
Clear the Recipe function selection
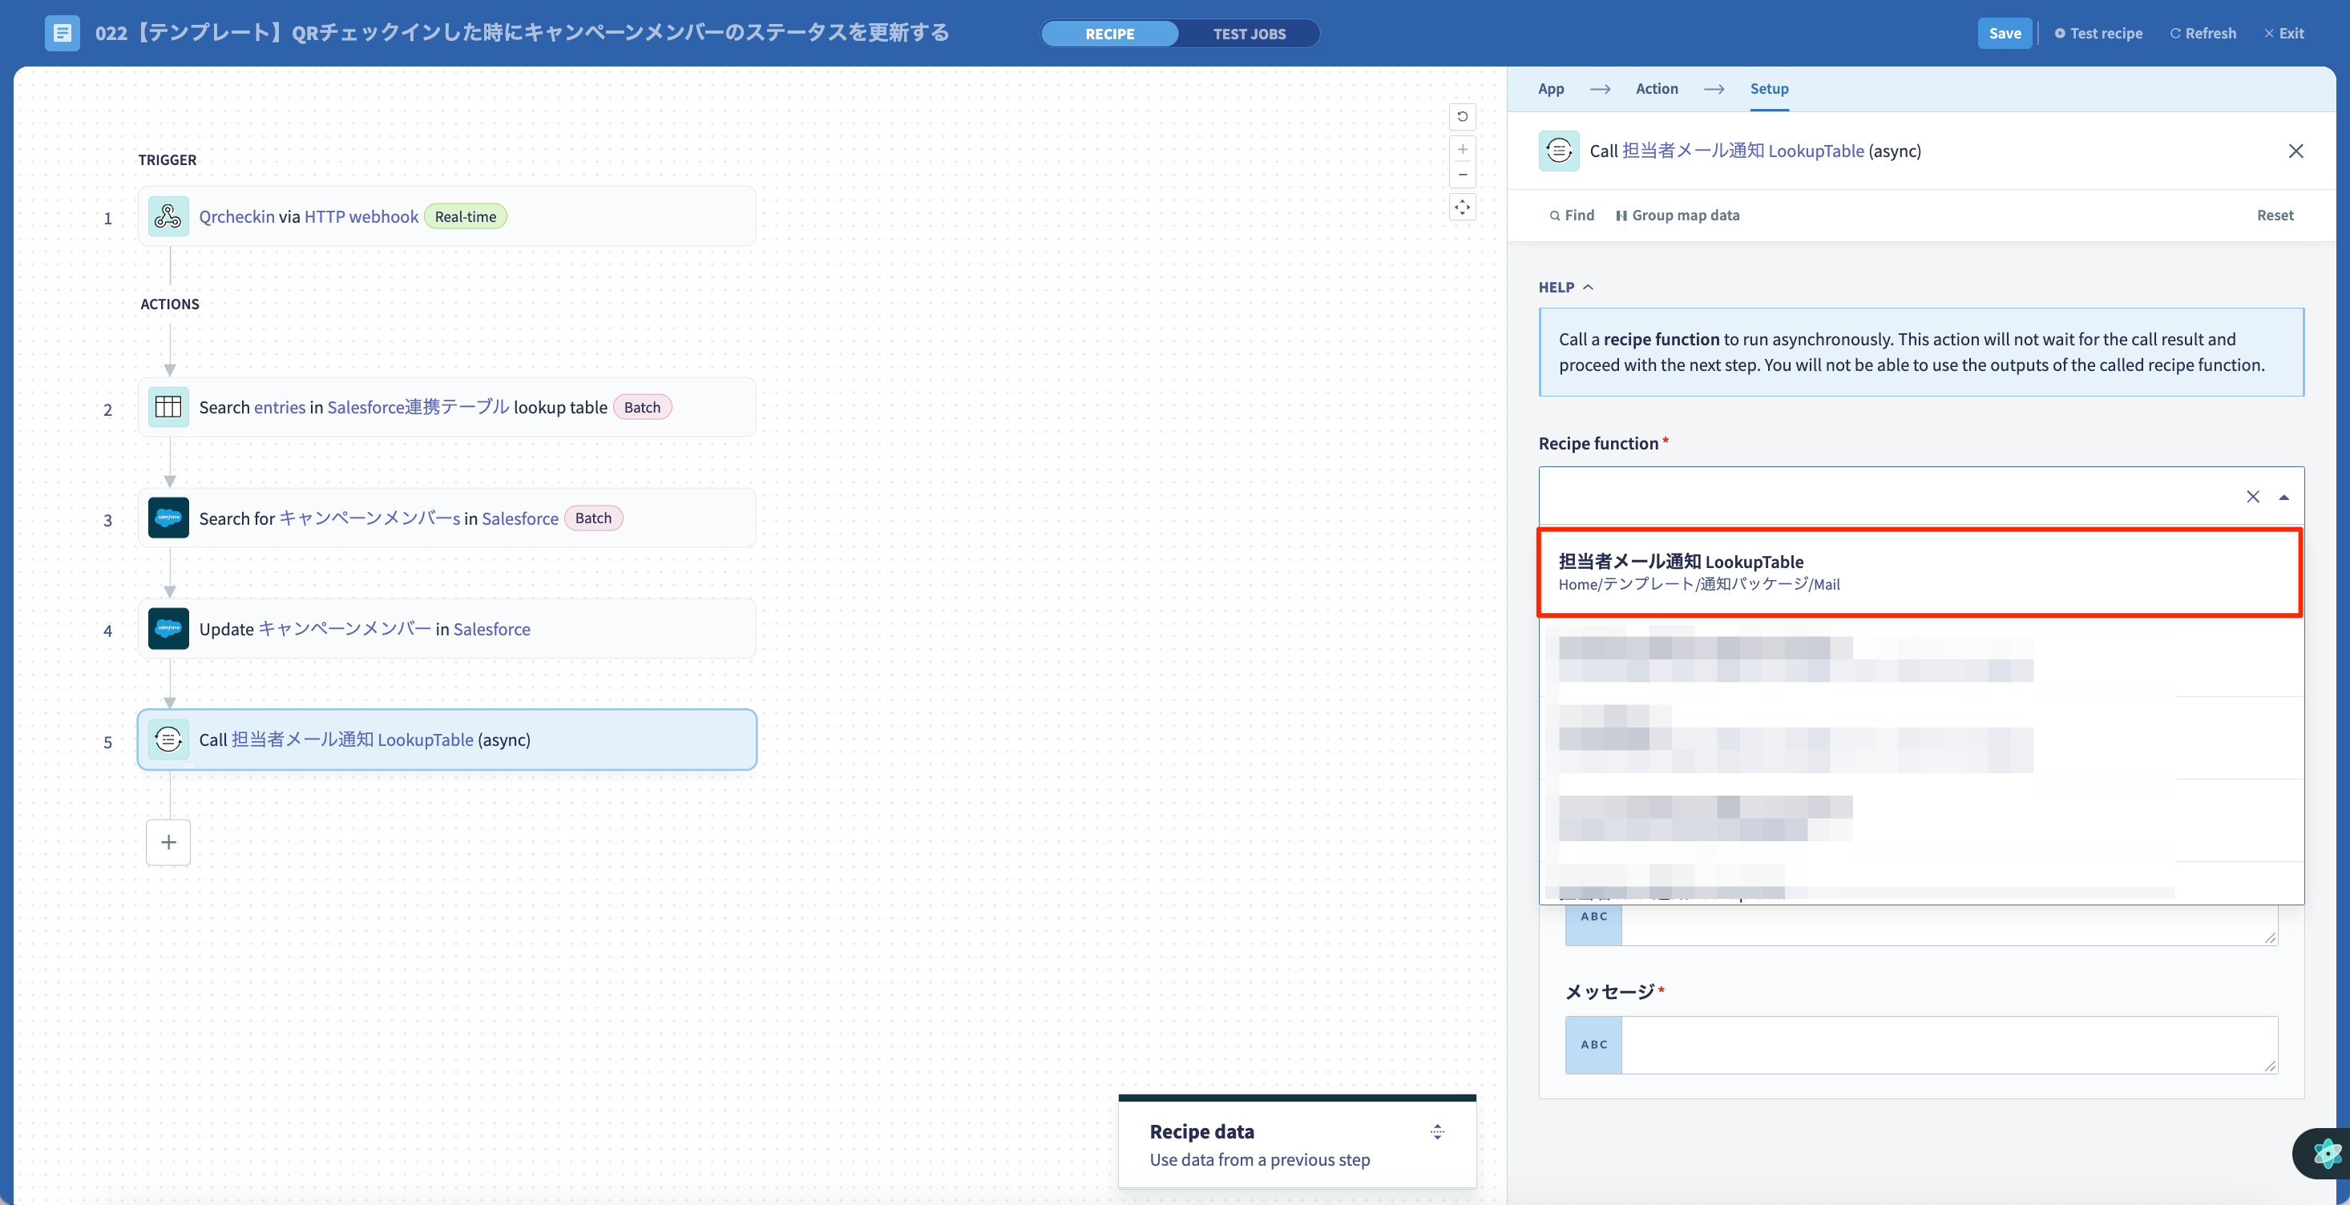point(2252,496)
